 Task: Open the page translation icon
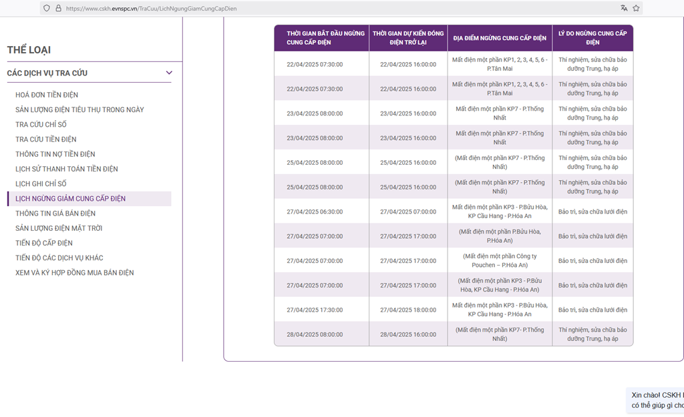624,8
